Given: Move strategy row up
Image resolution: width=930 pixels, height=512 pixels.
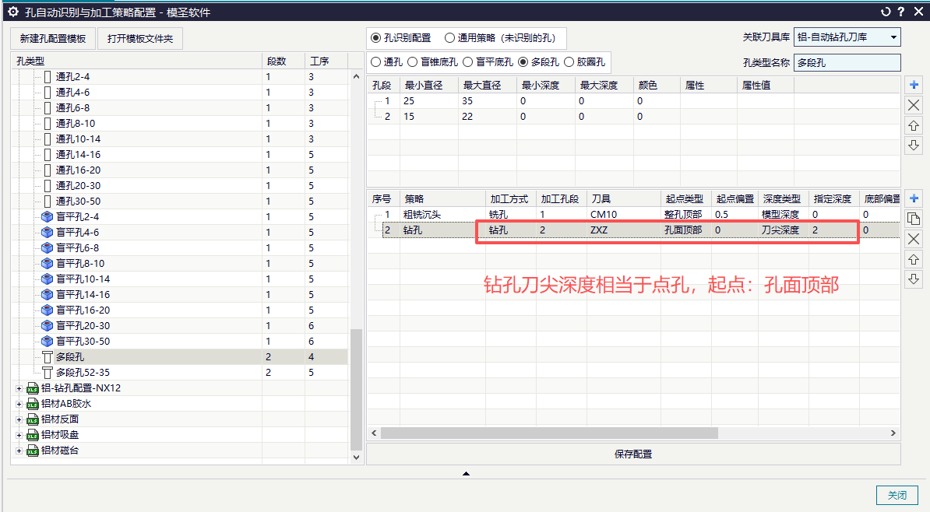Looking at the screenshot, I should tap(914, 259).
